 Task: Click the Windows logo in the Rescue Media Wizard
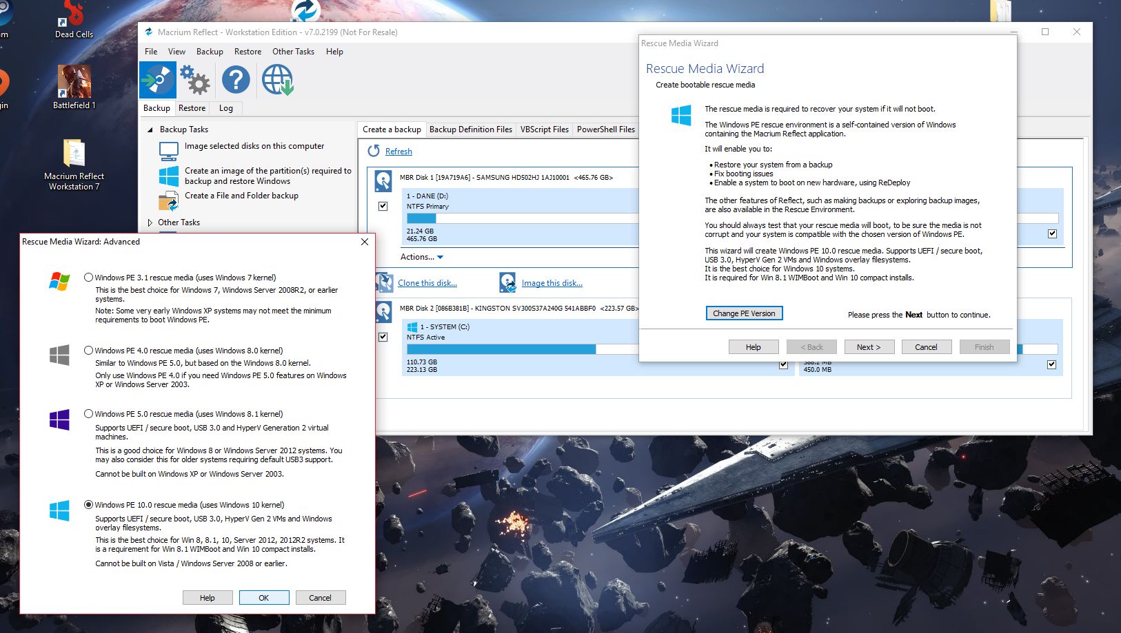(681, 115)
